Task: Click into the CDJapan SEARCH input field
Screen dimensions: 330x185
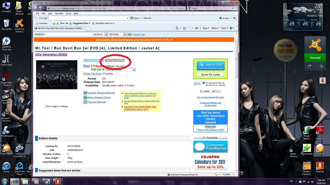Action: pyautogui.click(x=69, y=34)
